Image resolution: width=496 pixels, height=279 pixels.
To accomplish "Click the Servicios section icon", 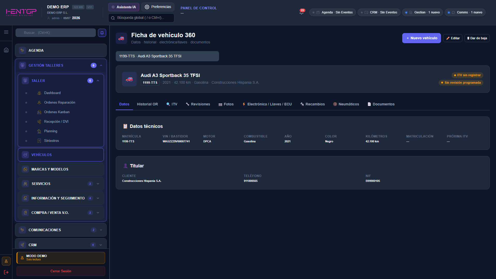I will 25,184.
